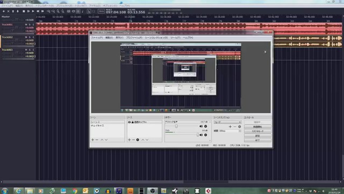
Task: Stop playback in the DAW transport
Action: pos(24,11)
